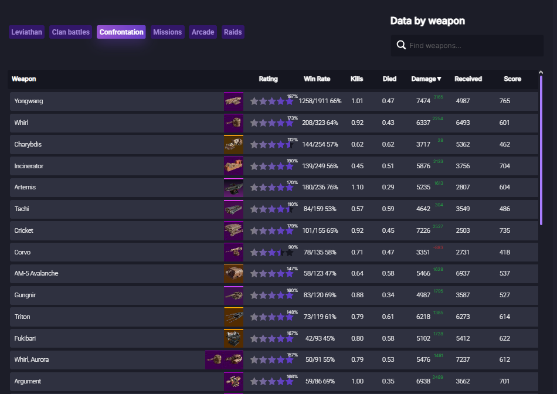Click the scroll up arrow

click(x=541, y=73)
